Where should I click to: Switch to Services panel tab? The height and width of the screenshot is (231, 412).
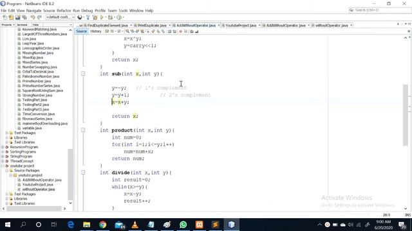(x=22, y=25)
